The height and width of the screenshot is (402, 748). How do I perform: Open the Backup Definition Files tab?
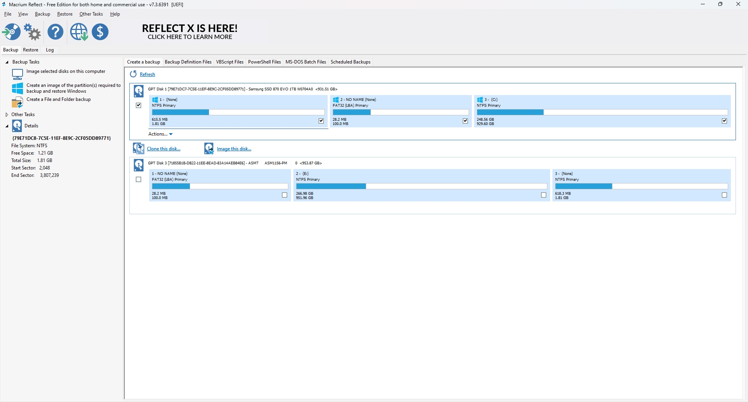tap(188, 62)
